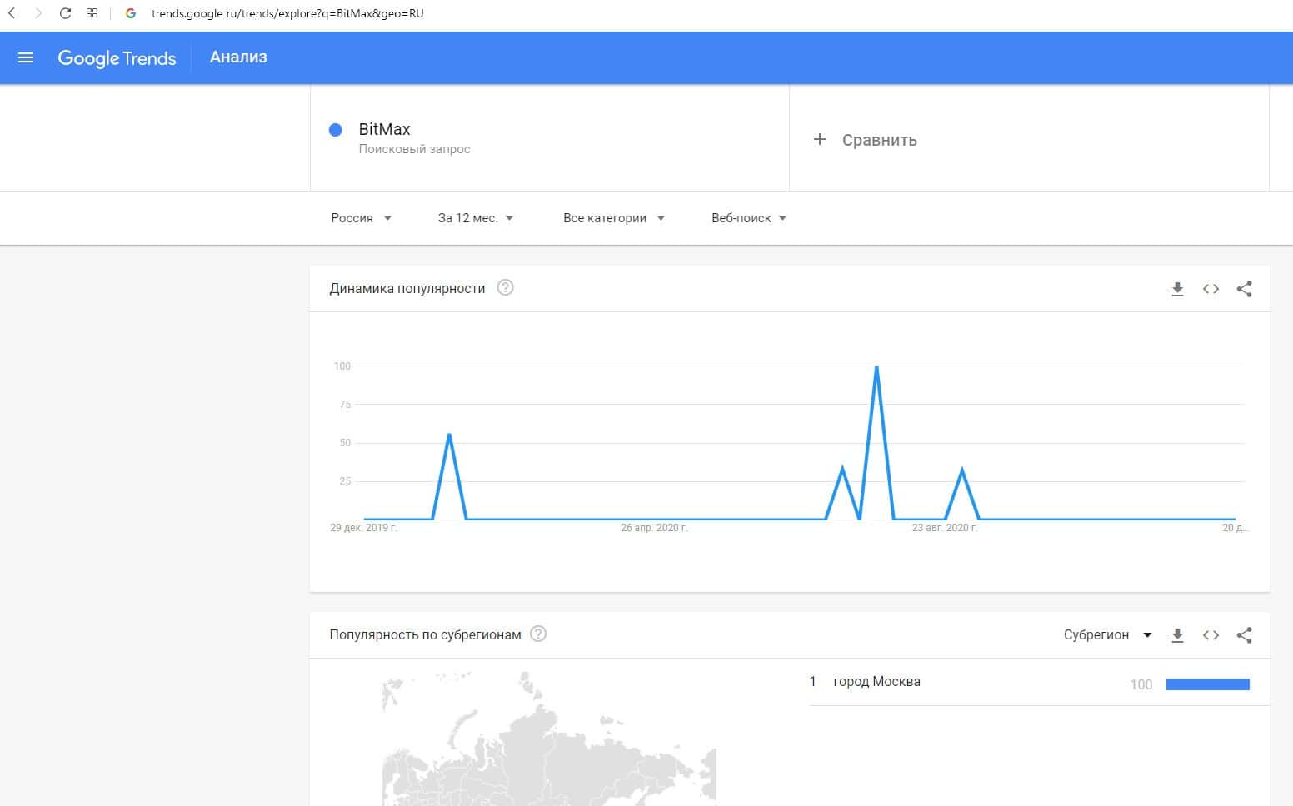Open the Анализ section link

[x=238, y=57]
